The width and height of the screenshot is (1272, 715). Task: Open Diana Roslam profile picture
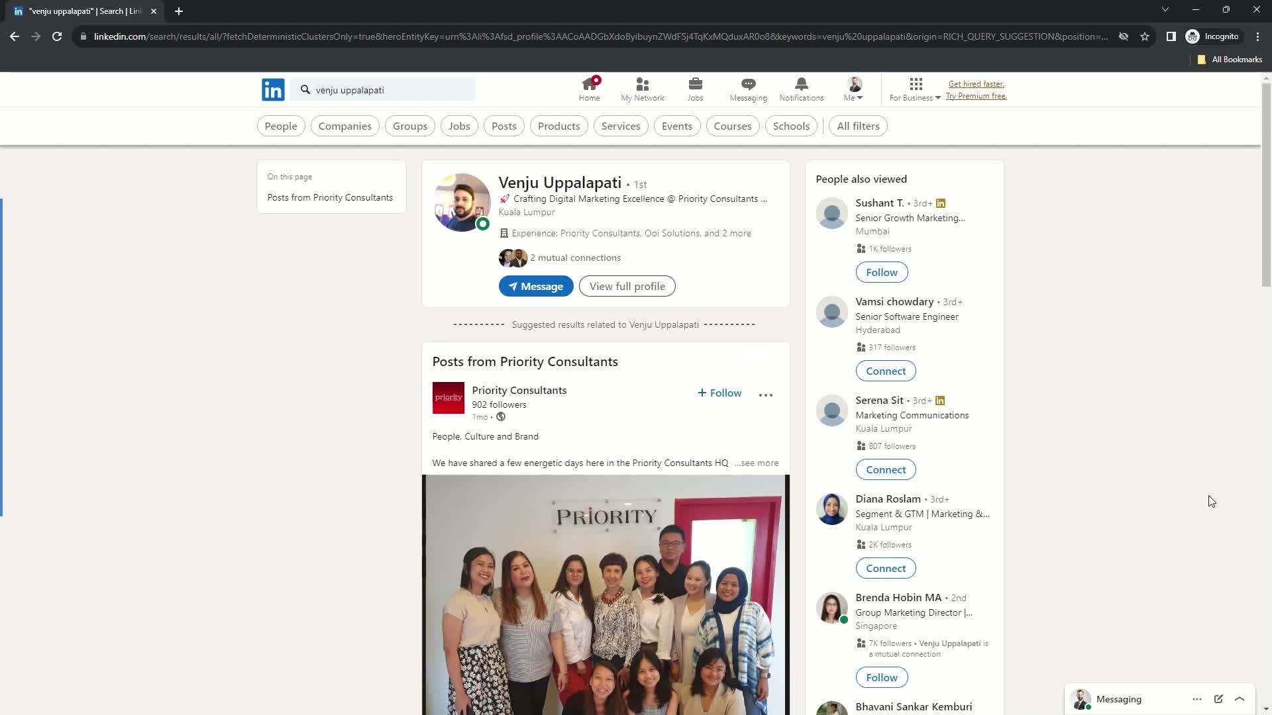tap(831, 509)
